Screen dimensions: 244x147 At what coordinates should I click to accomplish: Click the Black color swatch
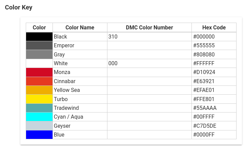click(39, 36)
